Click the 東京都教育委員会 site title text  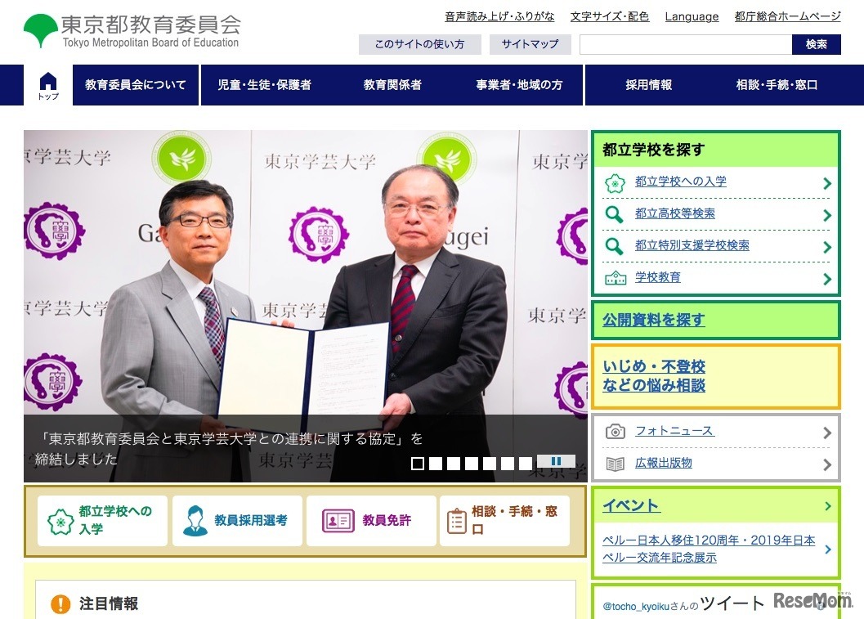point(151,25)
